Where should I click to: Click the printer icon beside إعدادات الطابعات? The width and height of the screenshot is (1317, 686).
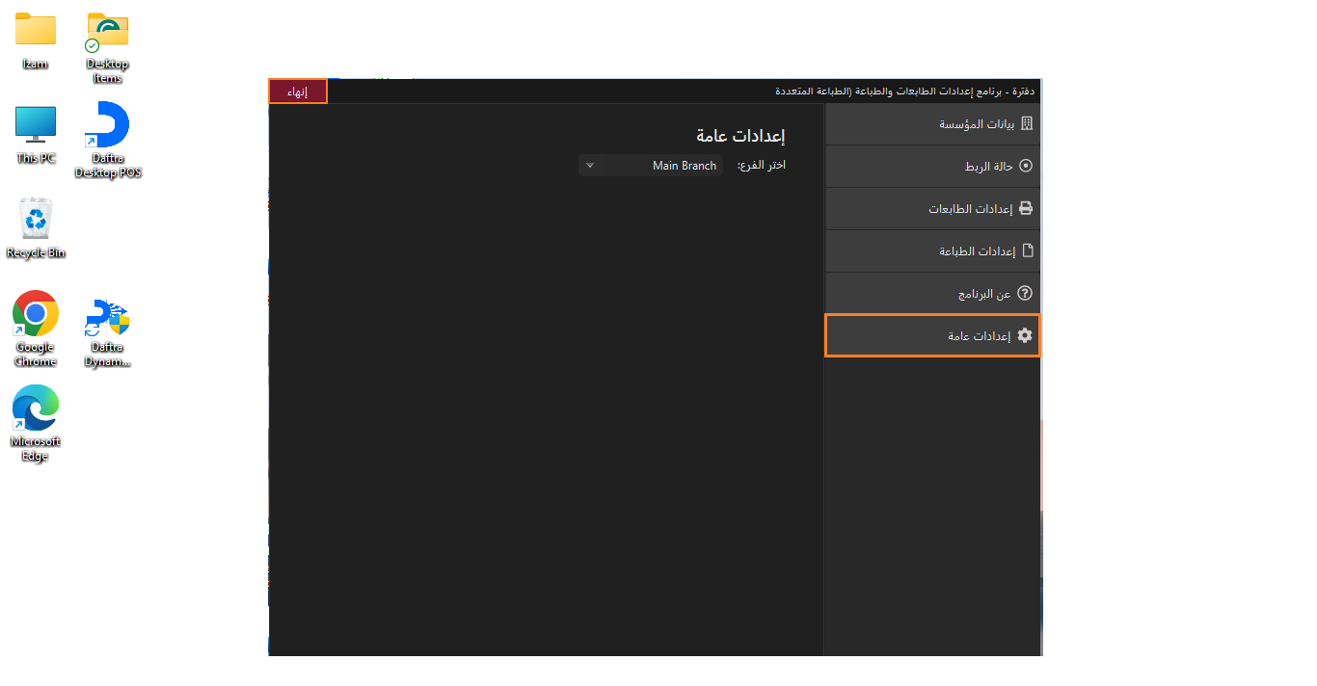click(x=1026, y=208)
